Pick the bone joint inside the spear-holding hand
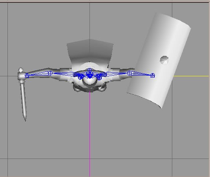Screen dimensions: 210x177 (27, 76)
